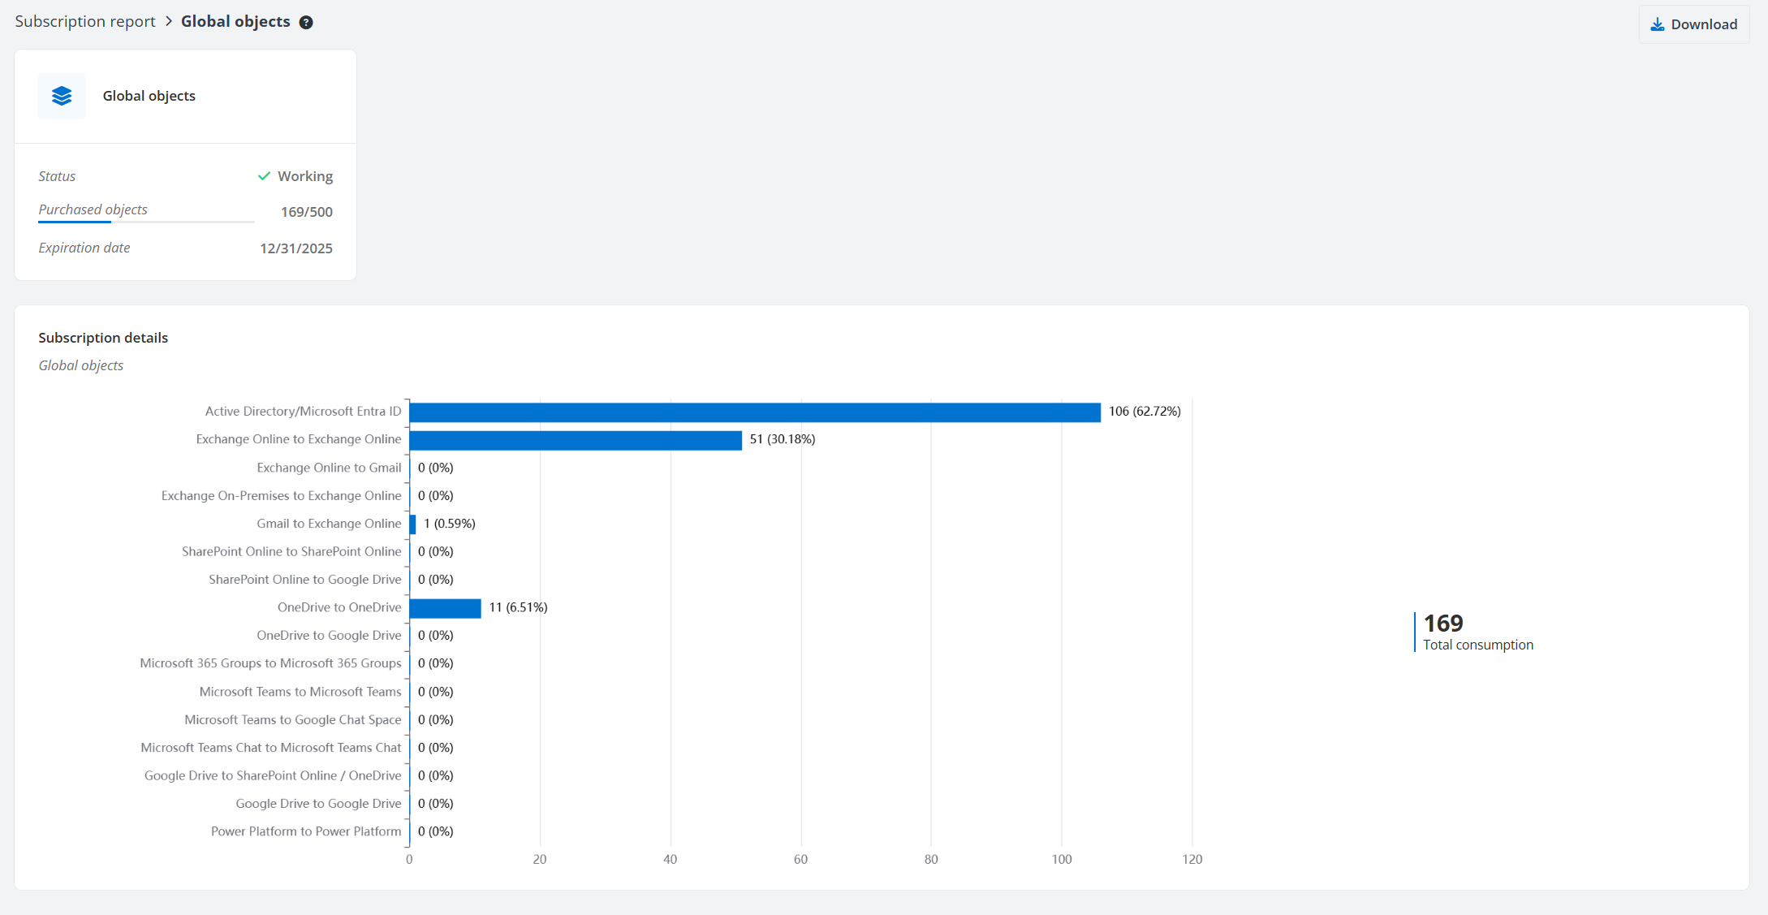Click the Purchased objects label
Image resolution: width=1768 pixels, height=915 pixels.
[93, 209]
